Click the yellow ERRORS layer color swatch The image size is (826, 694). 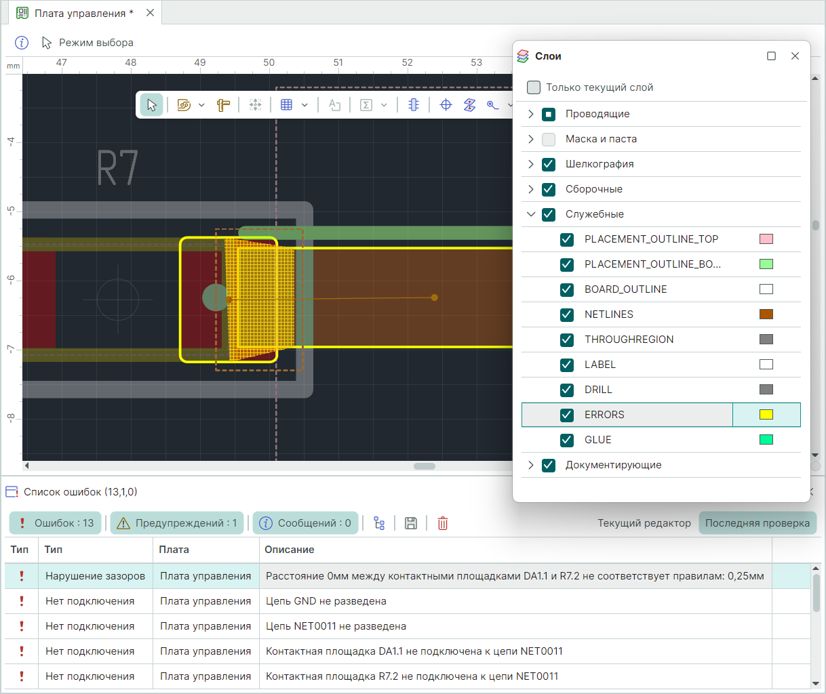click(x=766, y=415)
